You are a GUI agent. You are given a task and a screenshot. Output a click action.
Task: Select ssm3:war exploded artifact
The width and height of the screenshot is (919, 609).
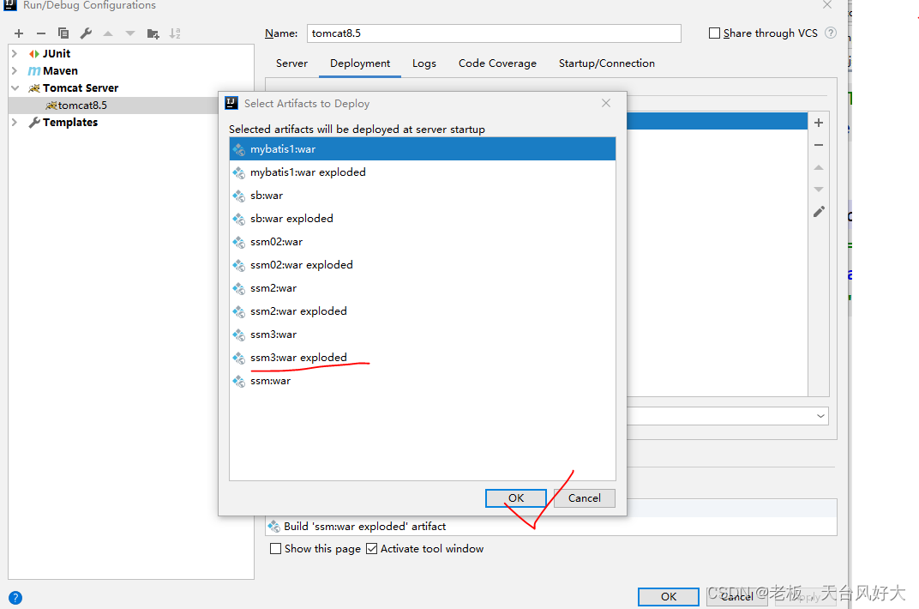(x=423, y=358)
